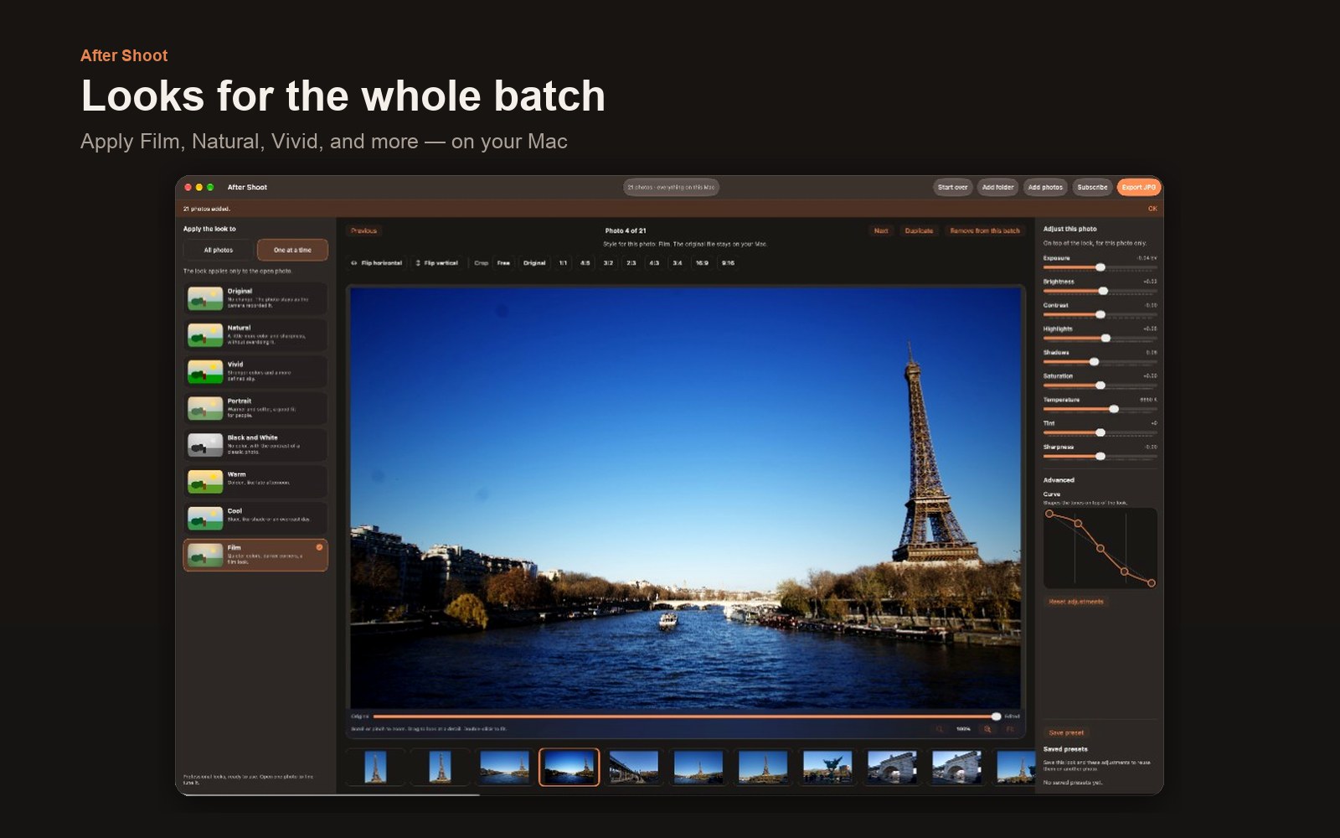Click the Flip horizontal icon

354,263
